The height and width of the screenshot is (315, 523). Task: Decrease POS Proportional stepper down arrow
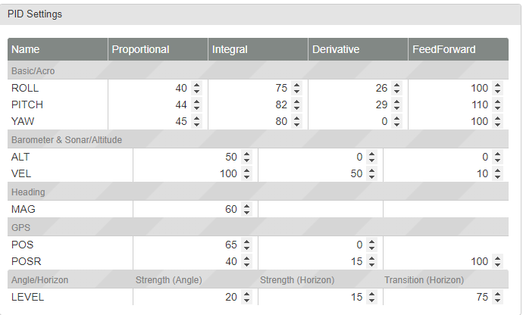[246, 248]
